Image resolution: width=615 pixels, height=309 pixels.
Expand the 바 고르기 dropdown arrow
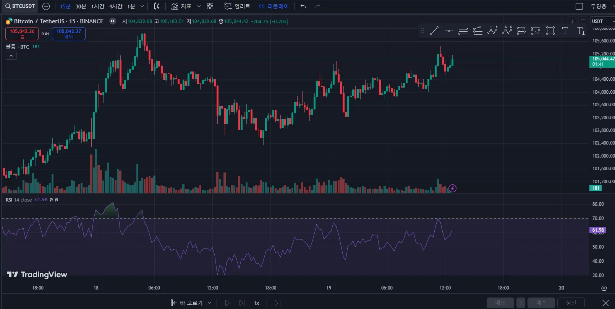click(x=210, y=303)
